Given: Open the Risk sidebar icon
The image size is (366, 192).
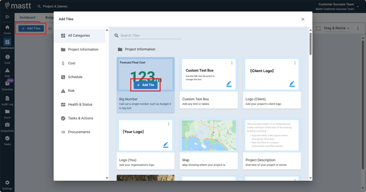Looking at the screenshot, I should coord(7,71).
